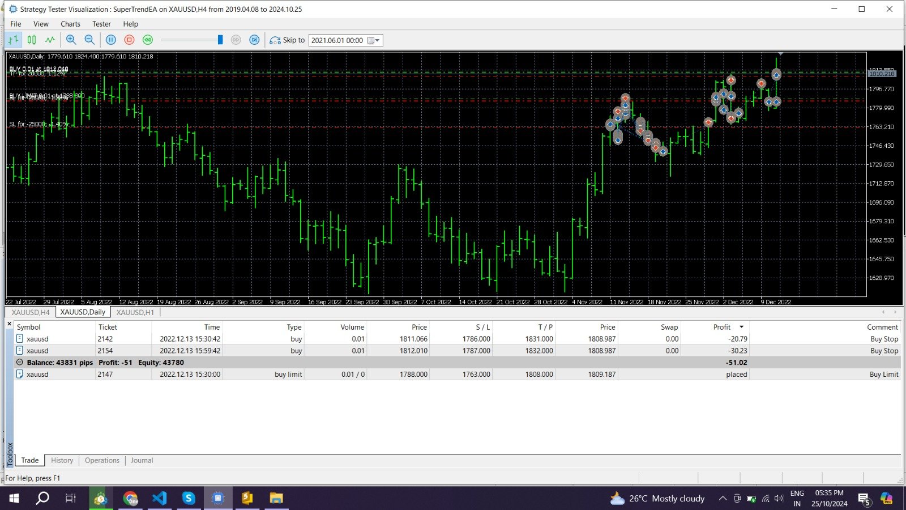Open the Charts menu
906x510 pixels.
[70, 24]
